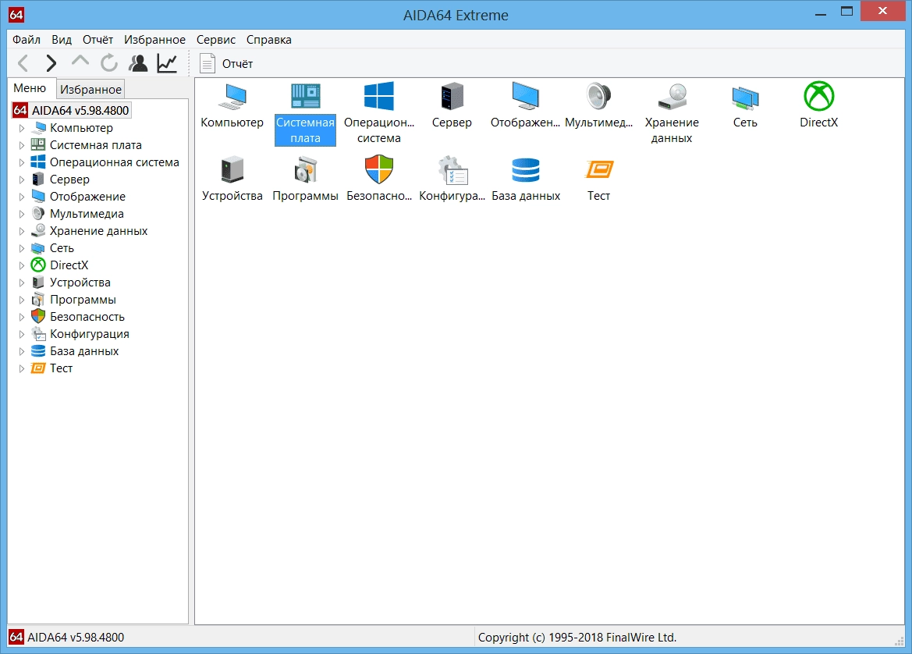Expand the Системная плата tree node

click(x=22, y=145)
